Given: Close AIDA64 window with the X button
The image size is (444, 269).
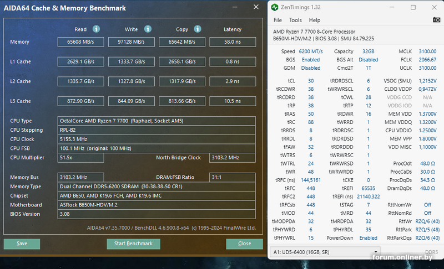Looking at the screenshot, I should (256, 7).
